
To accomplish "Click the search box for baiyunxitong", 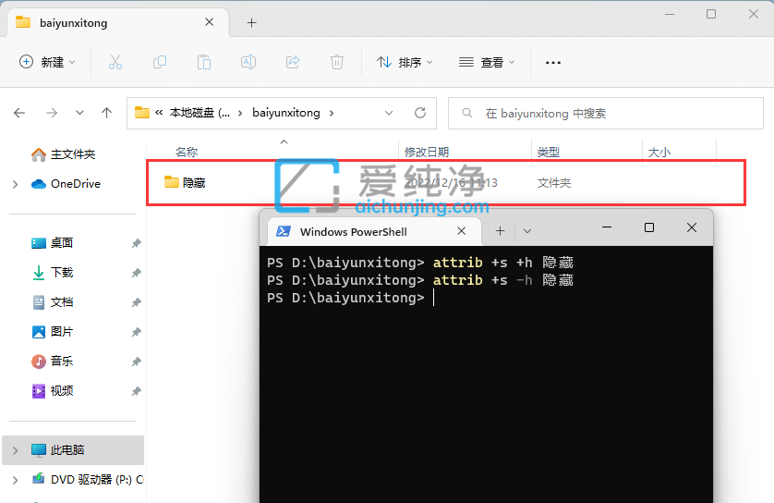I will [x=606, y=114].
